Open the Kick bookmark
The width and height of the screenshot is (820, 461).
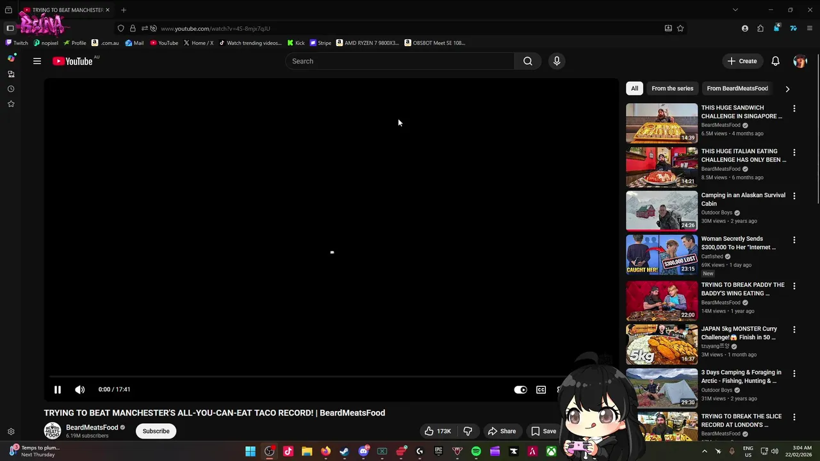coord(296,43)
